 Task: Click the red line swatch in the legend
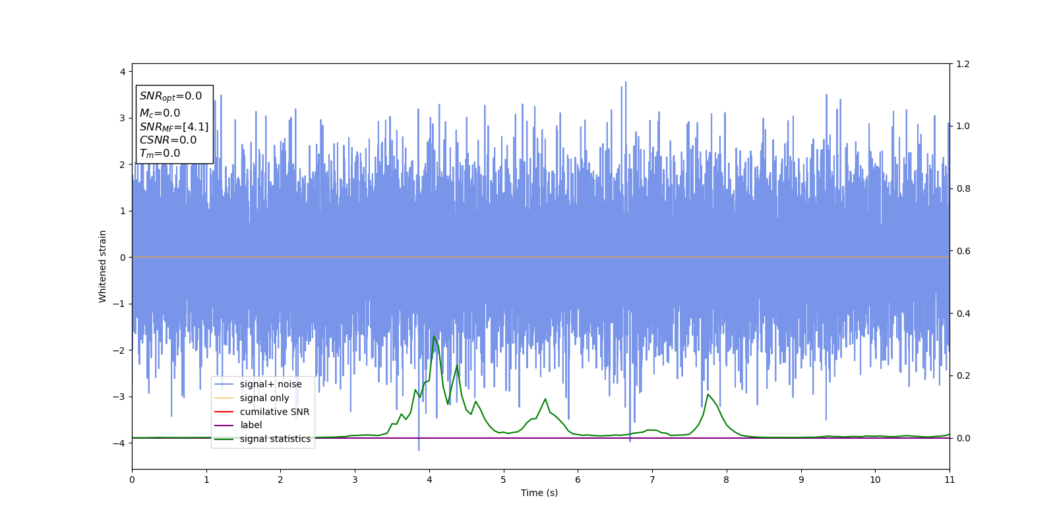coord(224,412)
